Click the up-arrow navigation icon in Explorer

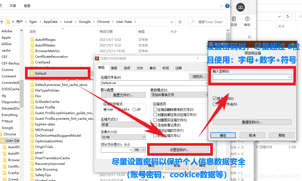2,22
